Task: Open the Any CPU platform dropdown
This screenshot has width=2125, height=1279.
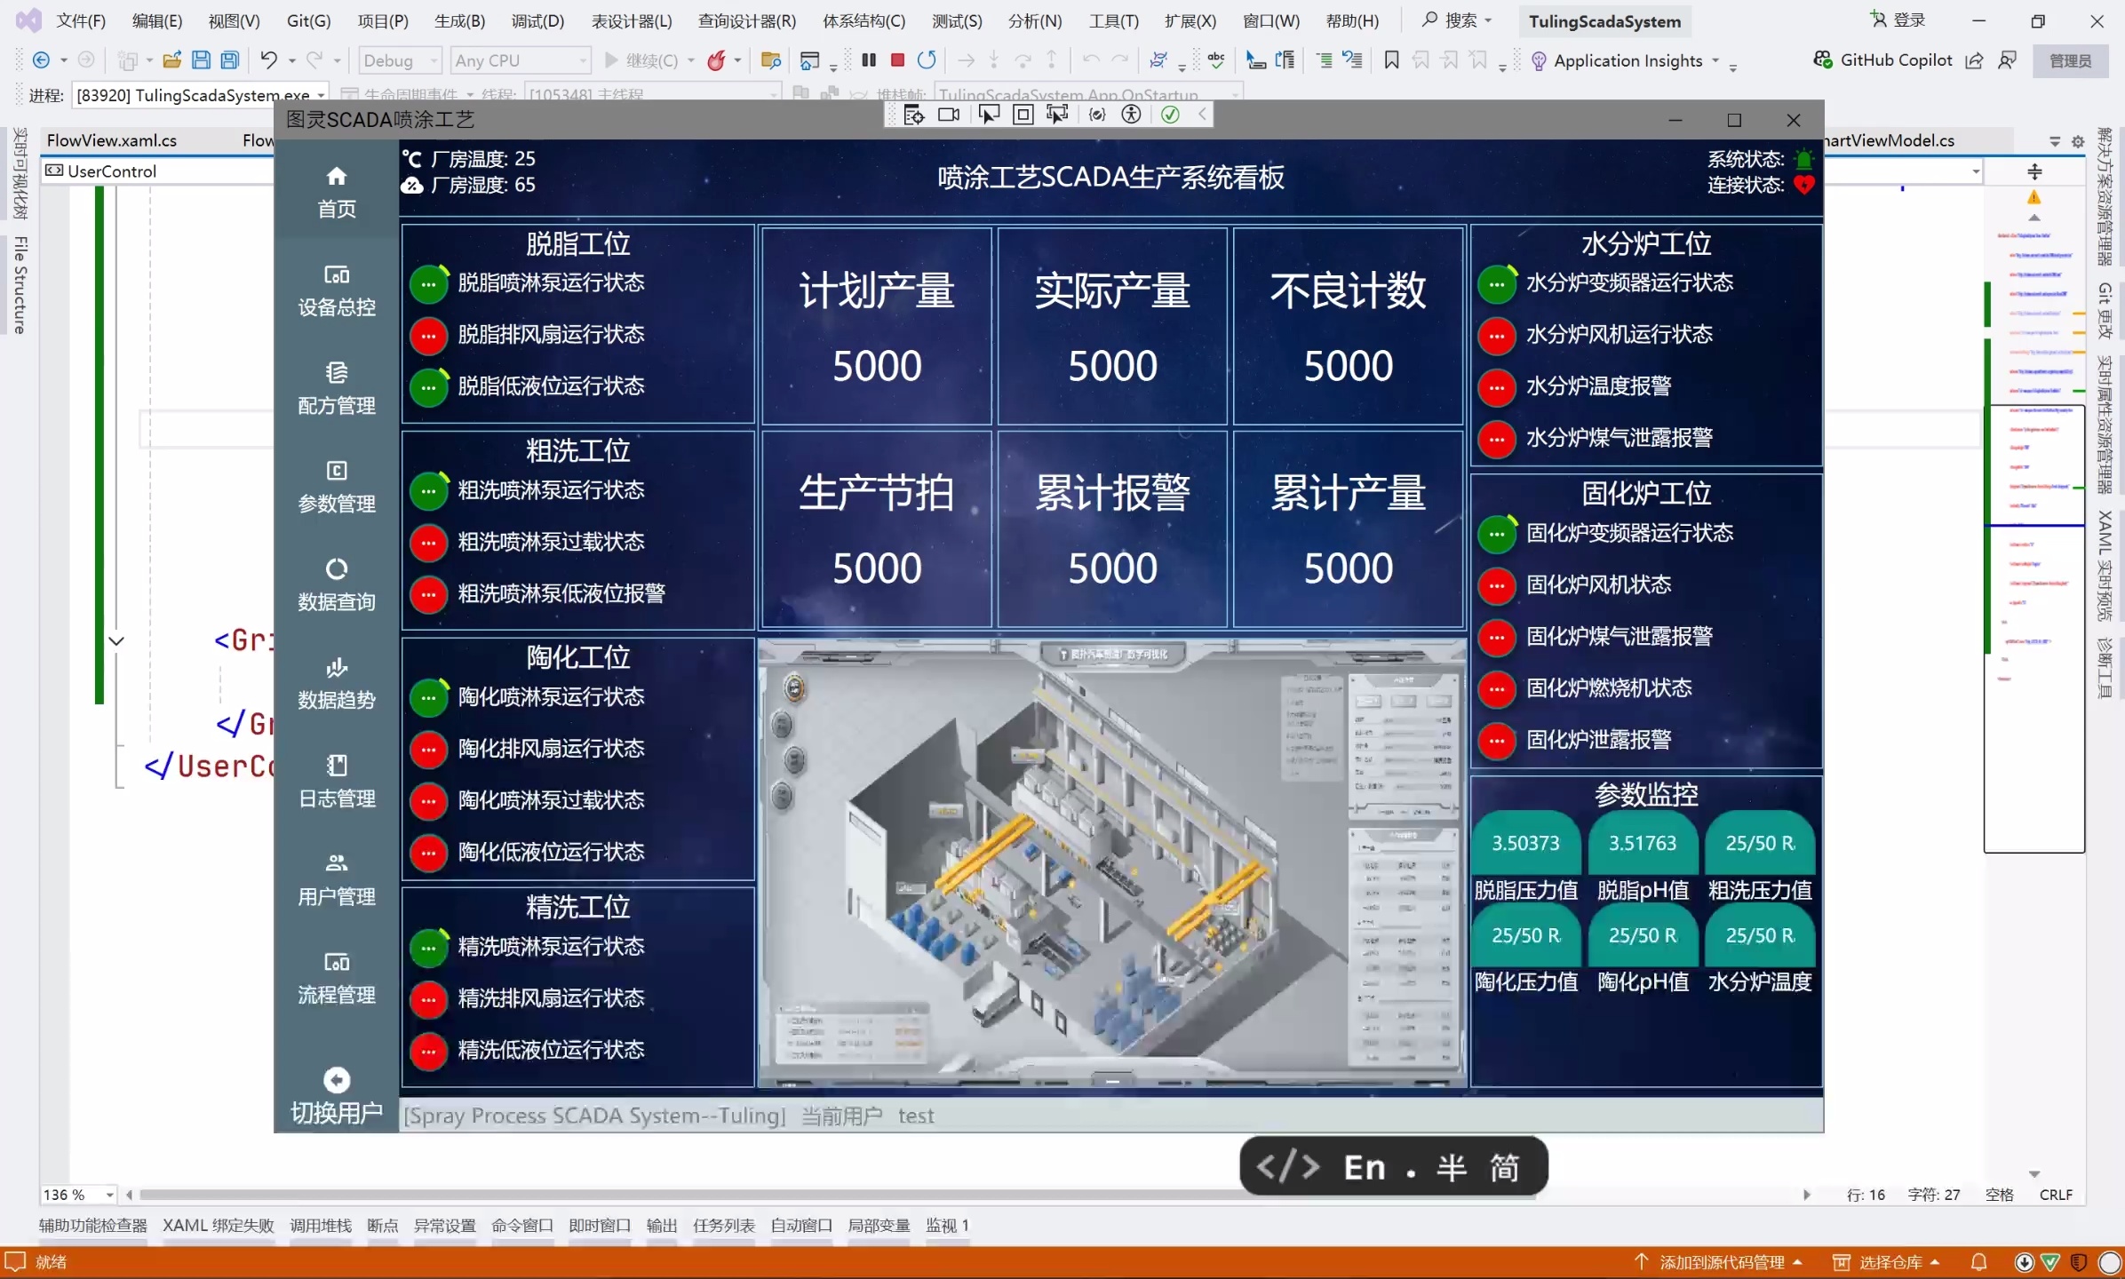Action: tap(520, 60)
